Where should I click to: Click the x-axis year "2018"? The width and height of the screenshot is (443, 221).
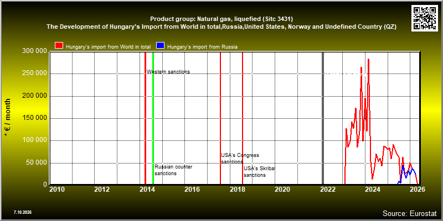tap(237, 190)
